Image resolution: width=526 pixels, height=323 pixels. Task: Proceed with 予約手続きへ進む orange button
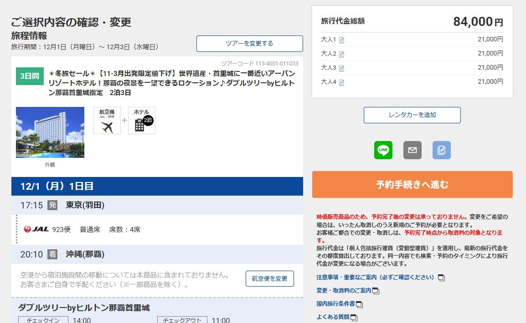(412, 185)
